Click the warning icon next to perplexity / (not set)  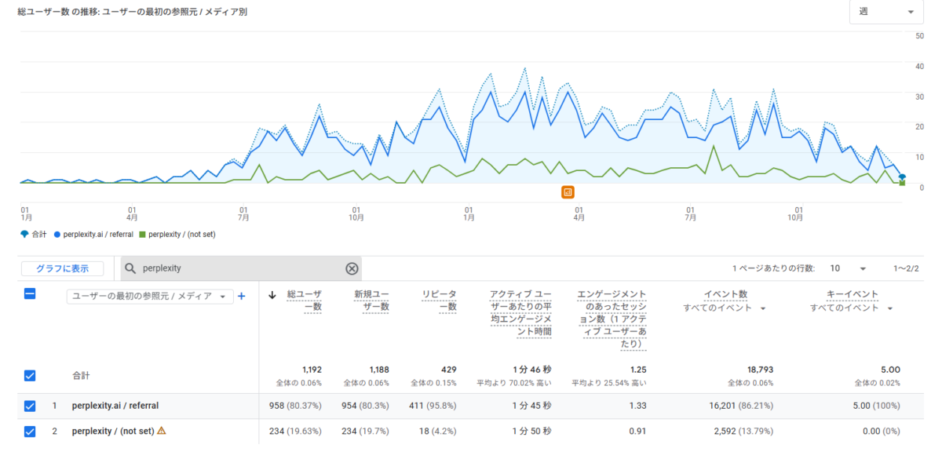point(162,431)
